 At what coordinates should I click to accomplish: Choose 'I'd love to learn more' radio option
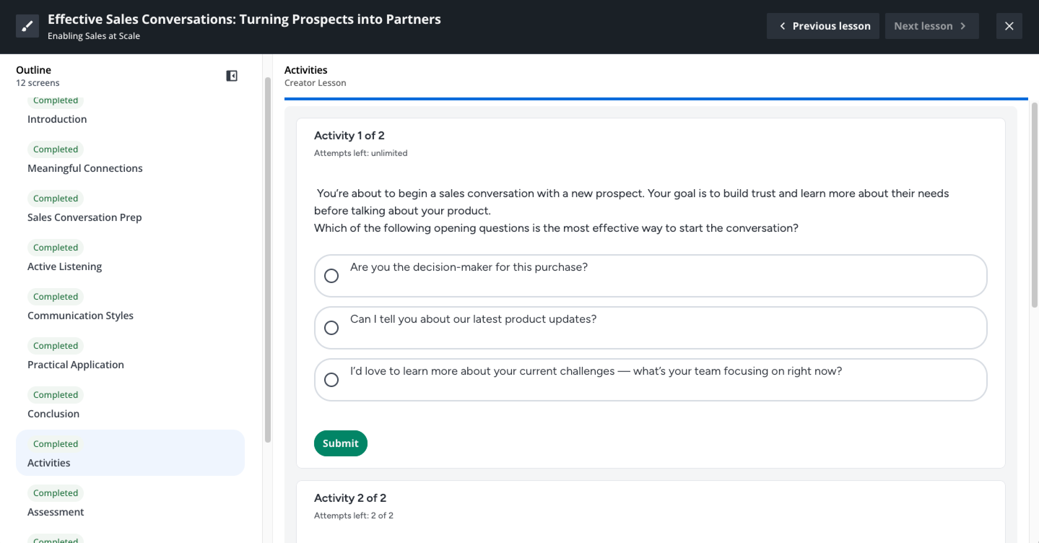tap(331, 380)
